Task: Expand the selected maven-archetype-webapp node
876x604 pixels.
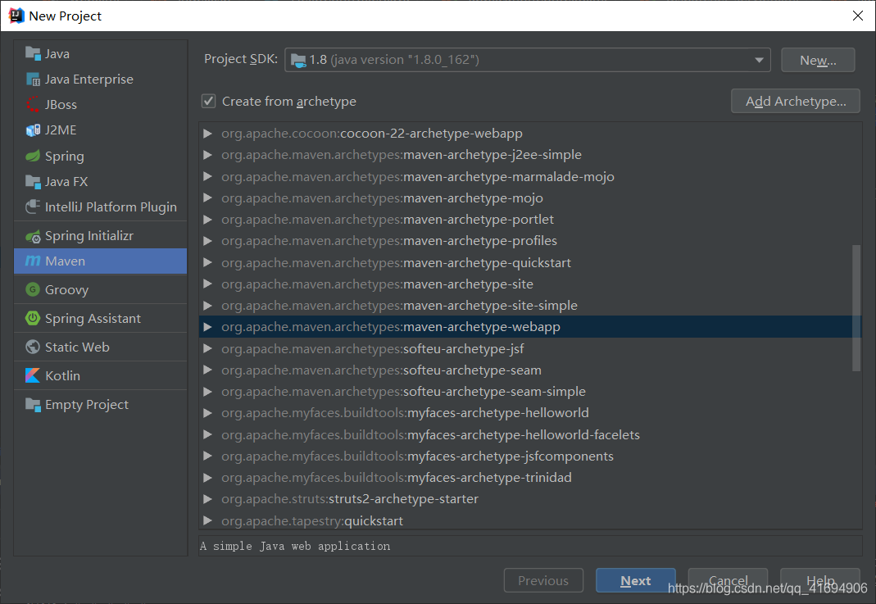Action: point(208,327)
